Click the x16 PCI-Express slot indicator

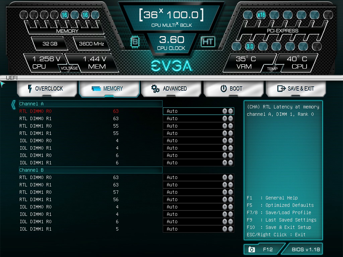click(261, 15)
